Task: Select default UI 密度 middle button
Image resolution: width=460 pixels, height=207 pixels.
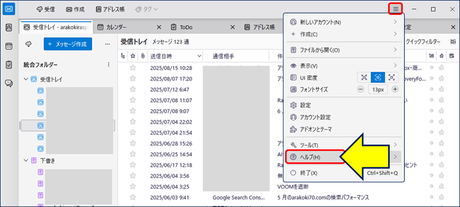Action: pos(378,78)
